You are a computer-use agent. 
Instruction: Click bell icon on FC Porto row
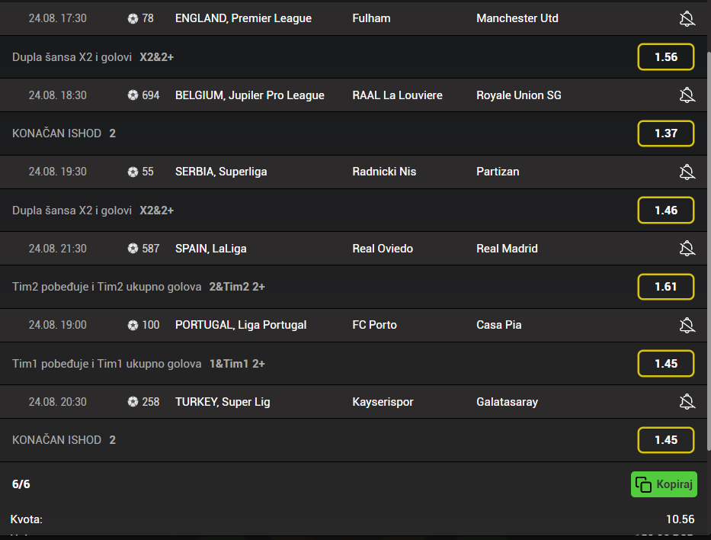point(687,325)
